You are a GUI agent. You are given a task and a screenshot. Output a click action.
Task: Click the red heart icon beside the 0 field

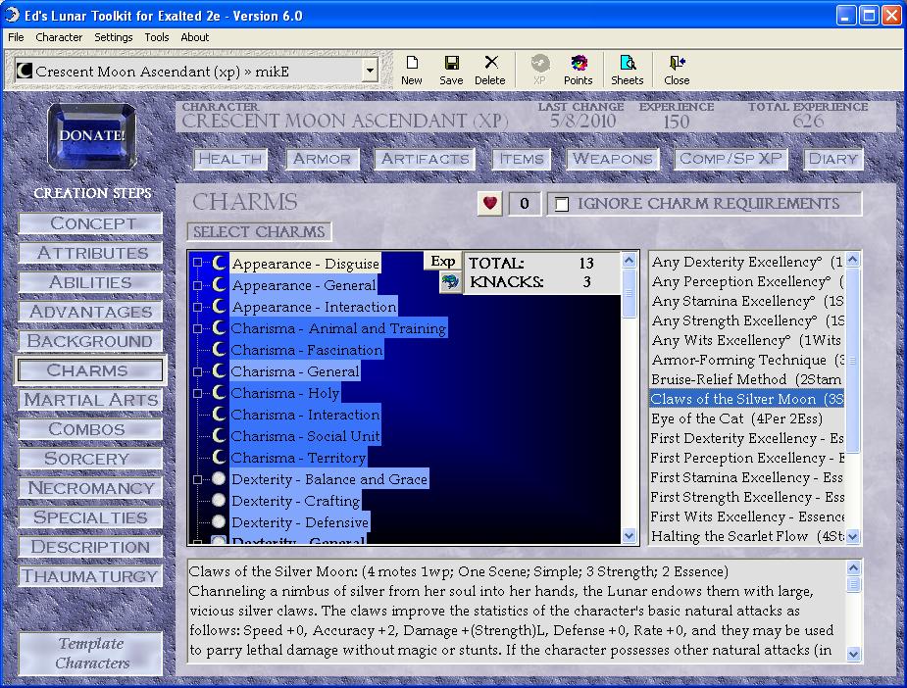[490, 204]
